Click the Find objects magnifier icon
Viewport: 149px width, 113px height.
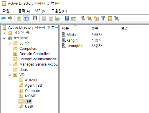click(x=110, y=18)
